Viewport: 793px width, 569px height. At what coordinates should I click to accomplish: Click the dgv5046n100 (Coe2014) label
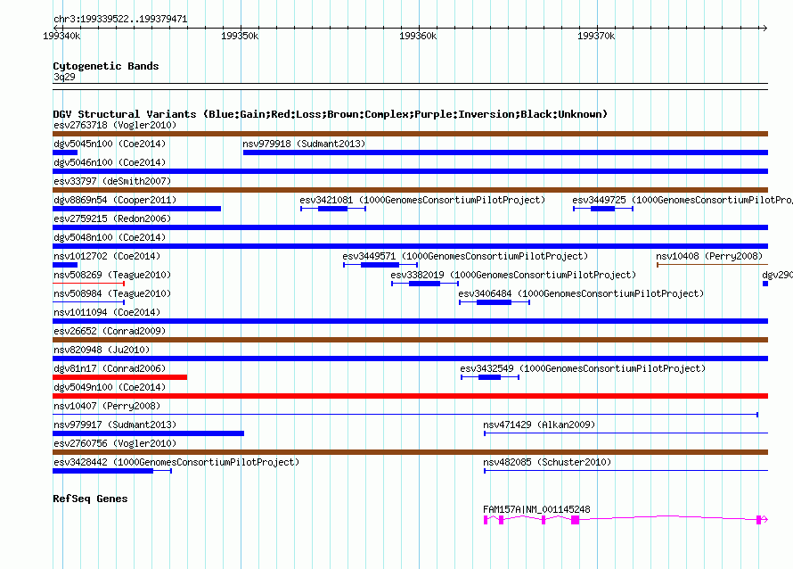110,162
